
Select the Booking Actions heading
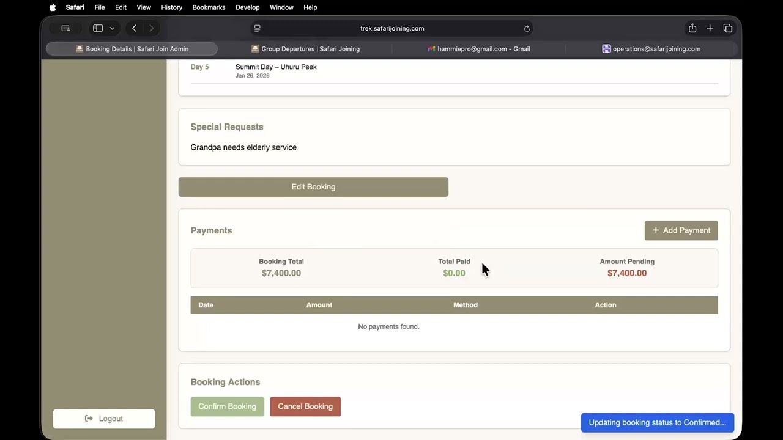pos(225,382)
